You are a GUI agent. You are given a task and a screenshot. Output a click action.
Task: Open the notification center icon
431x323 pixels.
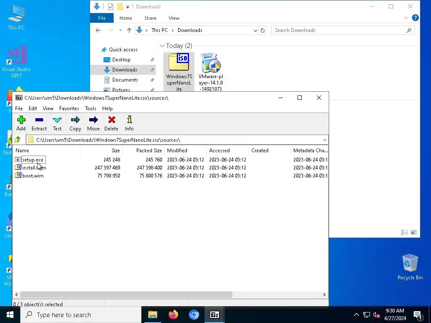(418, 315)
